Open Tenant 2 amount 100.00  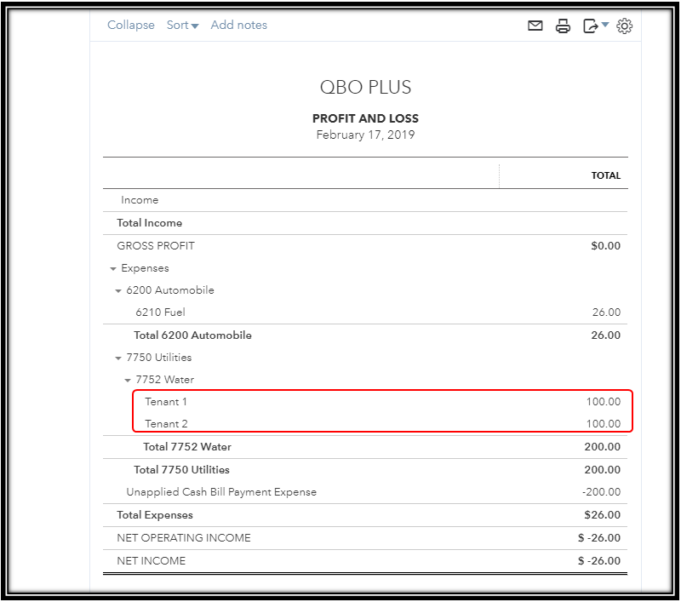(604, 424)
